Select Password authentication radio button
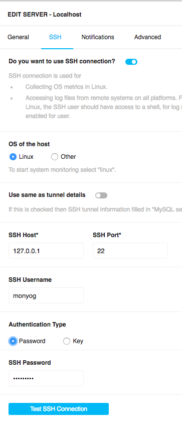 pyautogui.click(x=13, y=341)
